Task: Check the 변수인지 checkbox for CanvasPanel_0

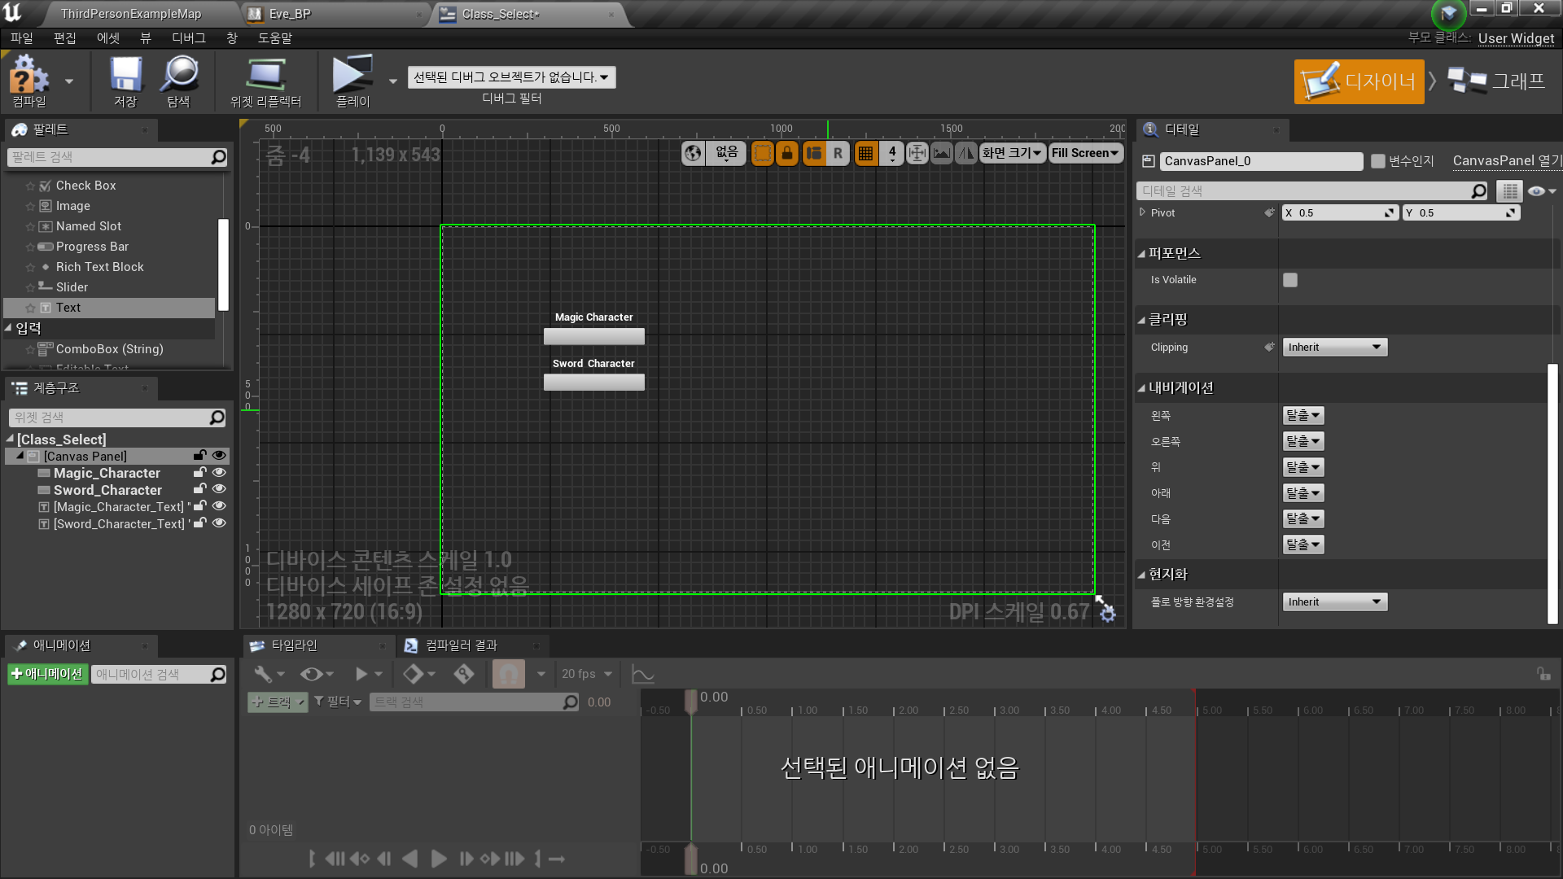Action: (x=1377, y=160)
